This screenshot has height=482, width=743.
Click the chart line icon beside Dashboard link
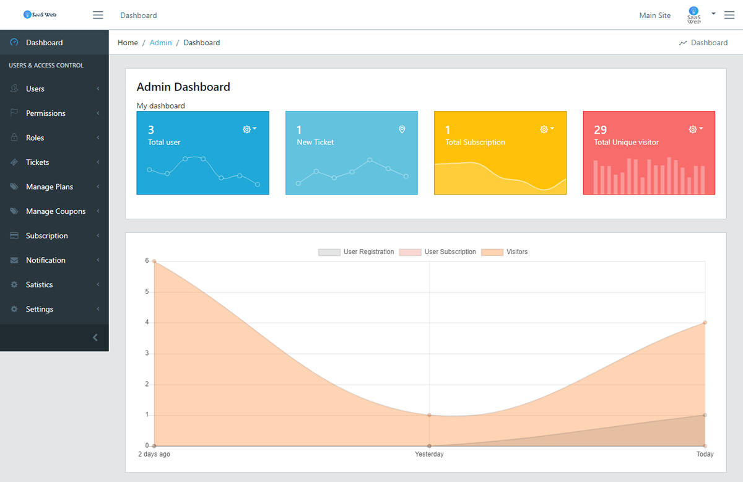[683, 43]
